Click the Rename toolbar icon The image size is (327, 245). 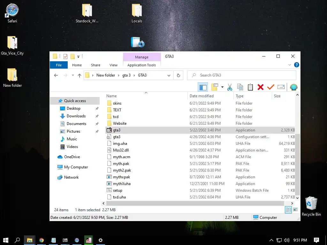pos(281,87)
